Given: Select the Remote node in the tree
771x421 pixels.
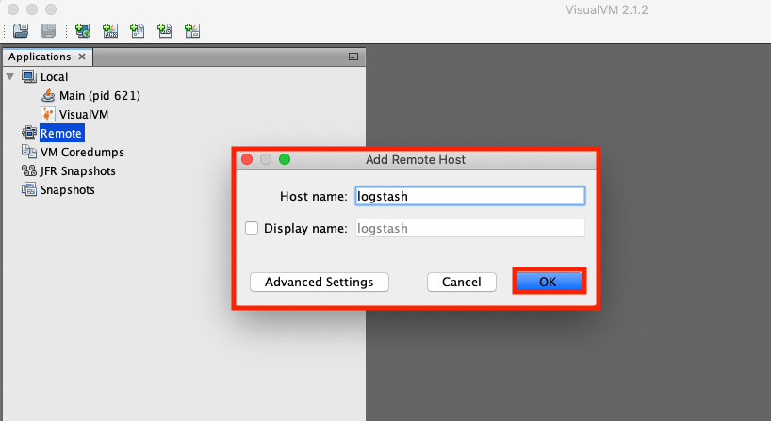Looking at the screenshot, I should click(x=61, y=133).
